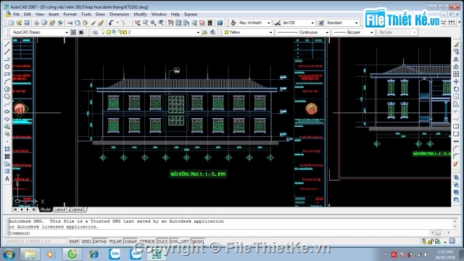Expand the AutoCAD Classic workspace dropdown
This screenshot has height=261, width=464.
coord(67,32)
